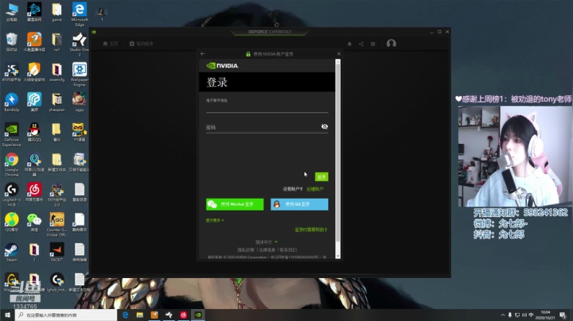Select the Wallpaper Engine desktop icon
Screen dimensions: 573x321
point(80,75)
